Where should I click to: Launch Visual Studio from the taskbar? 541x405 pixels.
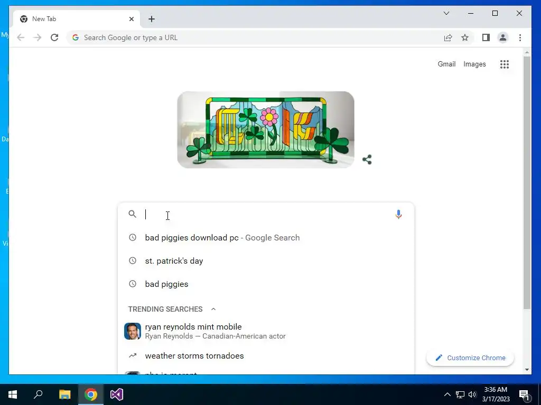(x=117, y=394)
